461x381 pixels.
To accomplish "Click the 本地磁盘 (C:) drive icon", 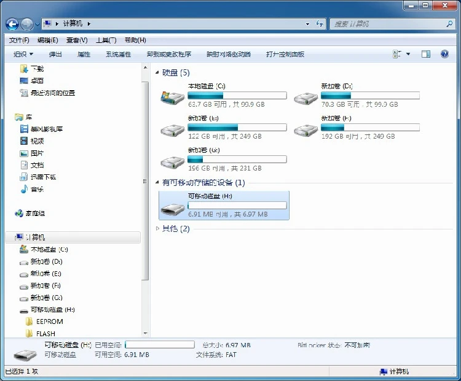I will coord(172,97).
